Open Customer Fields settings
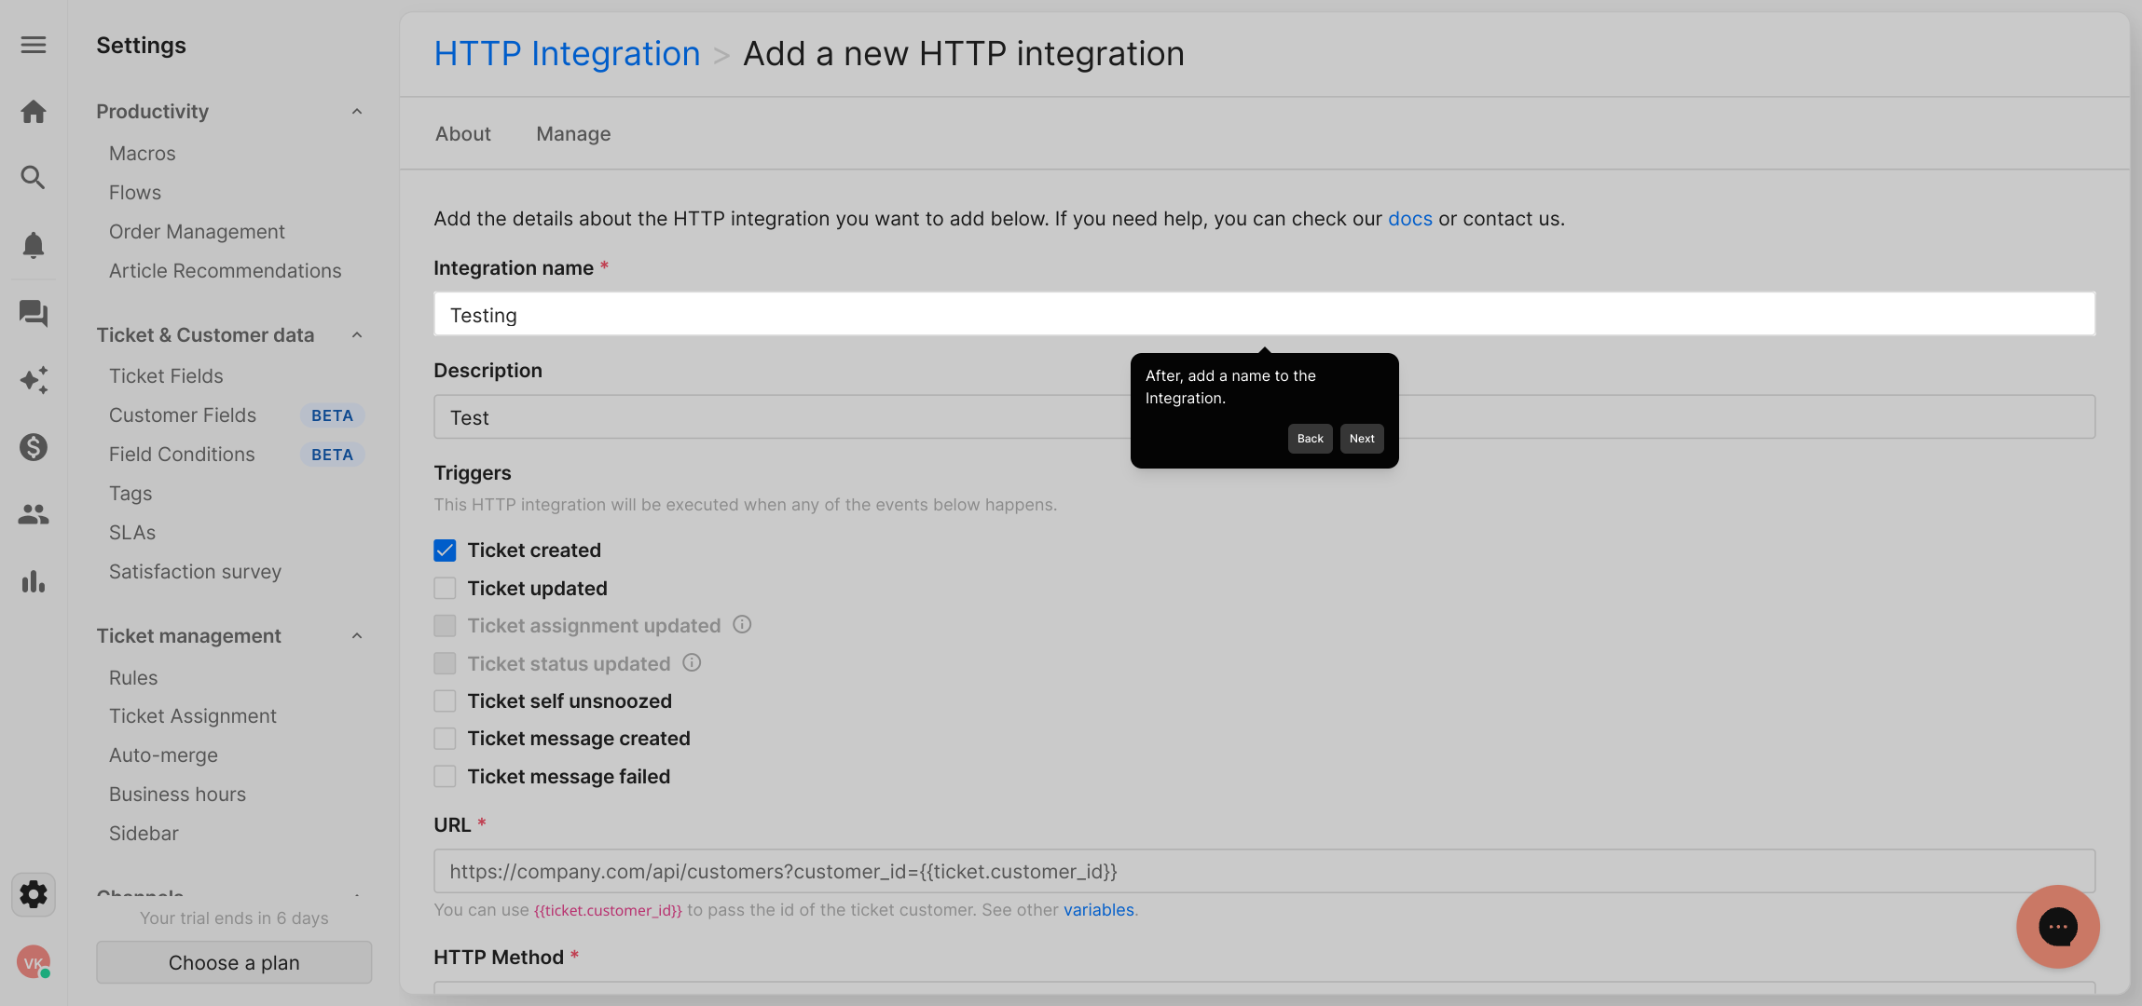The height and width of the screenshot is (1006, 2142). 183,415
